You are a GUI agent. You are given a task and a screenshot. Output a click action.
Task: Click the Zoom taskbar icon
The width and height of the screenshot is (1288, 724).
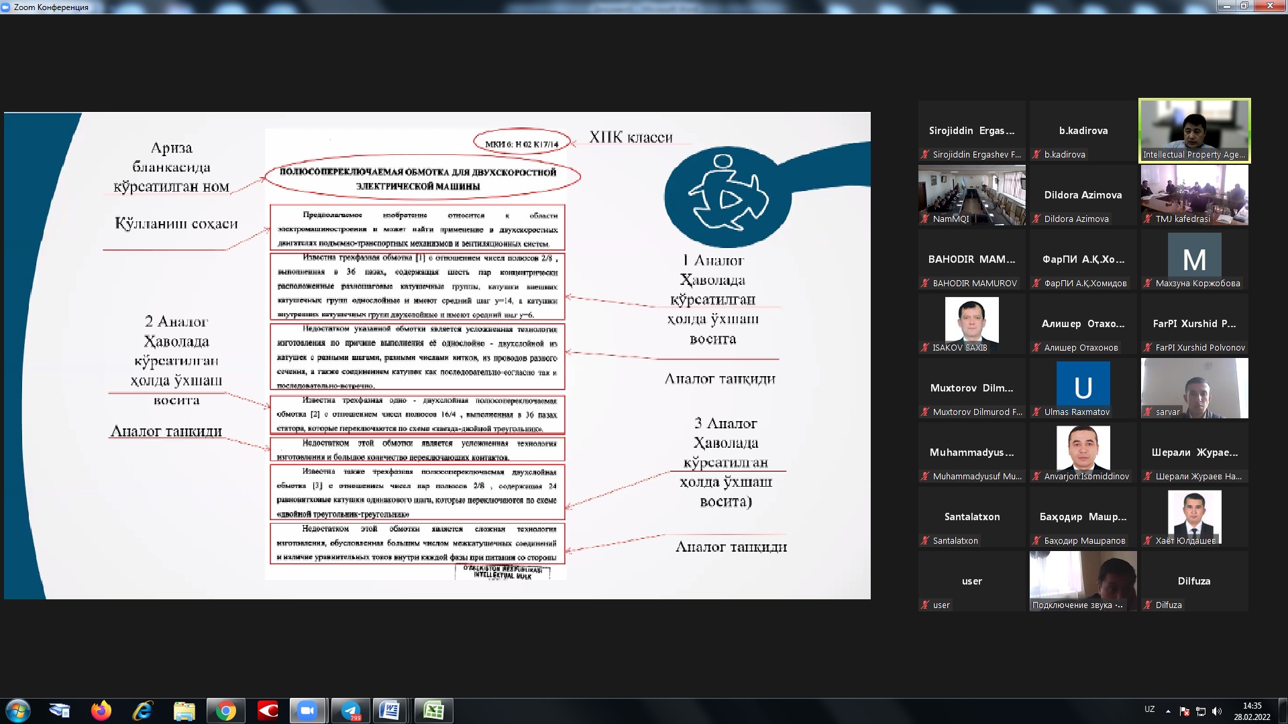(307, 711)
